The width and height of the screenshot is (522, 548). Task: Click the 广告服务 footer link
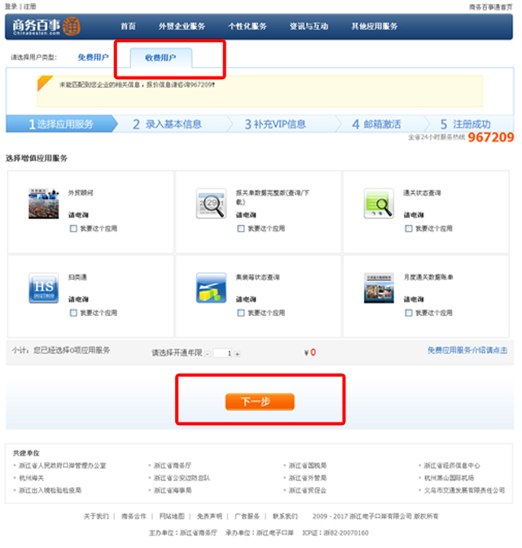pyautogui.click(x=248, y=516)
